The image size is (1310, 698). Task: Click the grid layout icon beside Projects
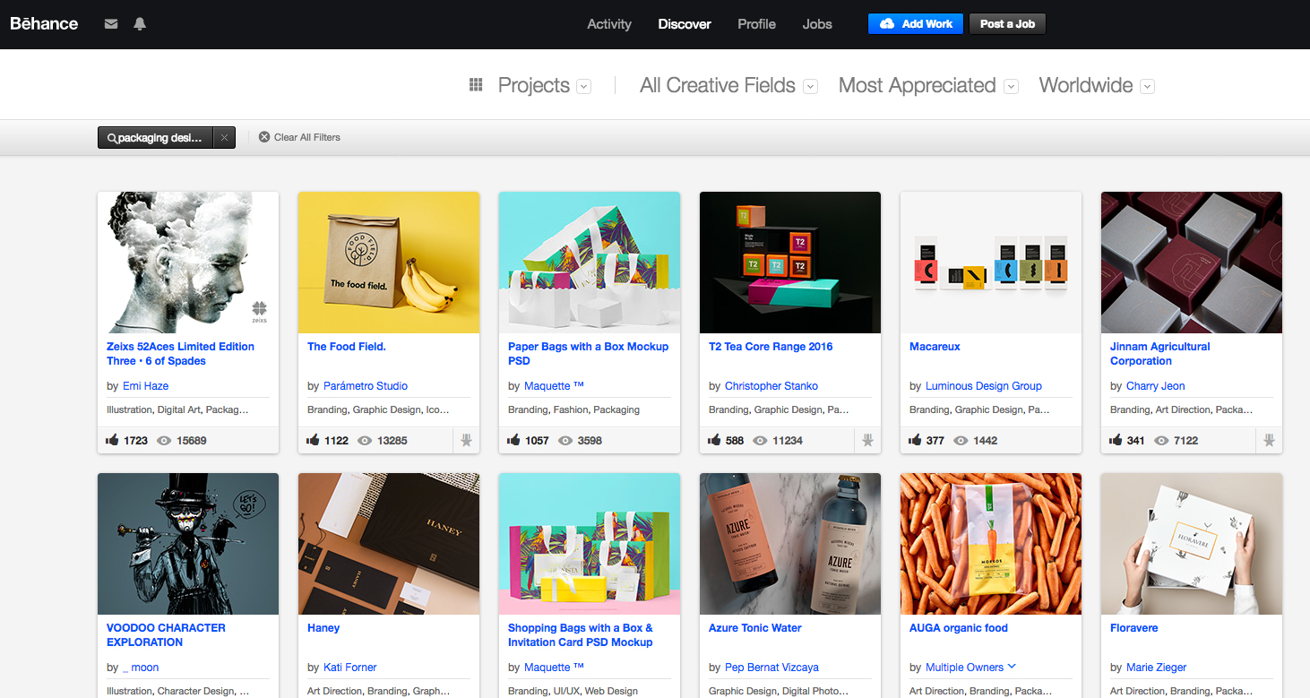coord(475,84)
